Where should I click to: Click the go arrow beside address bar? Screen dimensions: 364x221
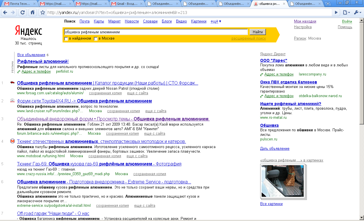(x=336, y=13)
